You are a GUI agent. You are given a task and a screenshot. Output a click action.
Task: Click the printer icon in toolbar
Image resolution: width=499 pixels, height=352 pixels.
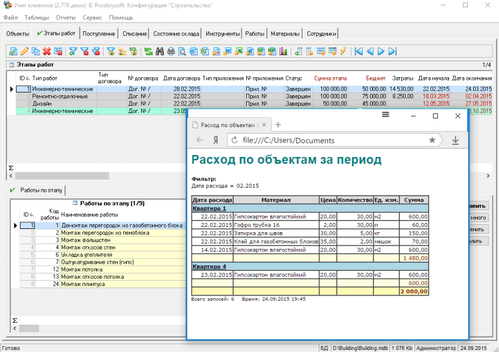coord(171,51)
